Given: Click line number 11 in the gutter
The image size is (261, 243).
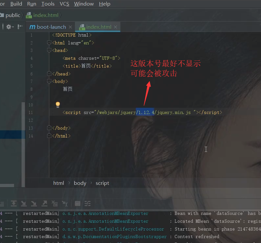Looking at the screenshot, I should click(31, 112).
